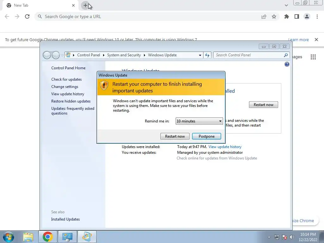
Task: Click Check for updates in sidebar
Action: pos(66,79)
